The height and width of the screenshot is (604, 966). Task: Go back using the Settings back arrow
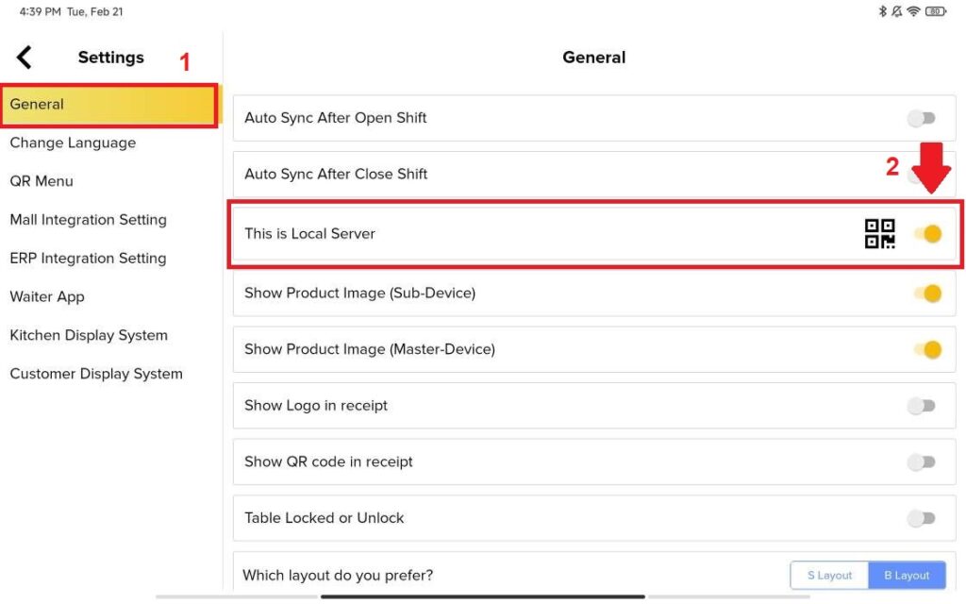click(x=25, y=58)
